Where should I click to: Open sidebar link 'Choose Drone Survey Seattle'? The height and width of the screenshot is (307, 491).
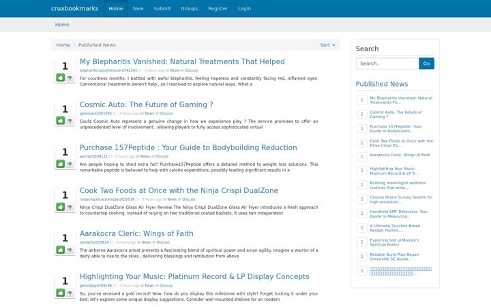click(401, 199)
